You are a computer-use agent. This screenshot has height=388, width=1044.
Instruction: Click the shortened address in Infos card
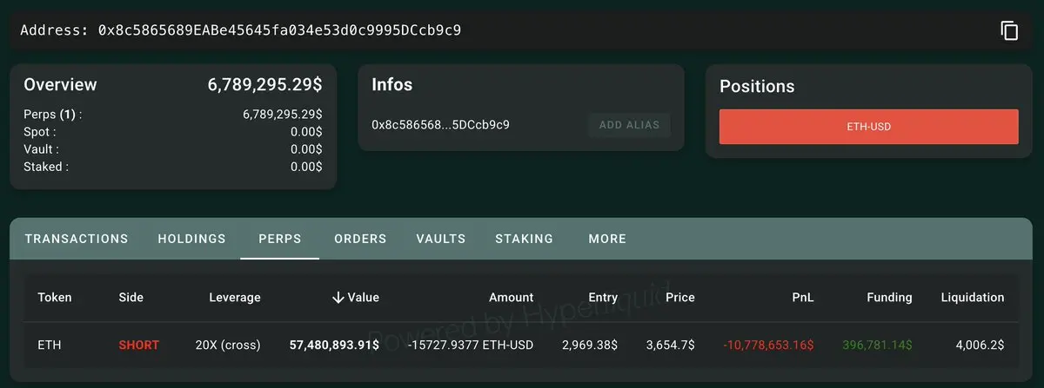coord(440,124)
